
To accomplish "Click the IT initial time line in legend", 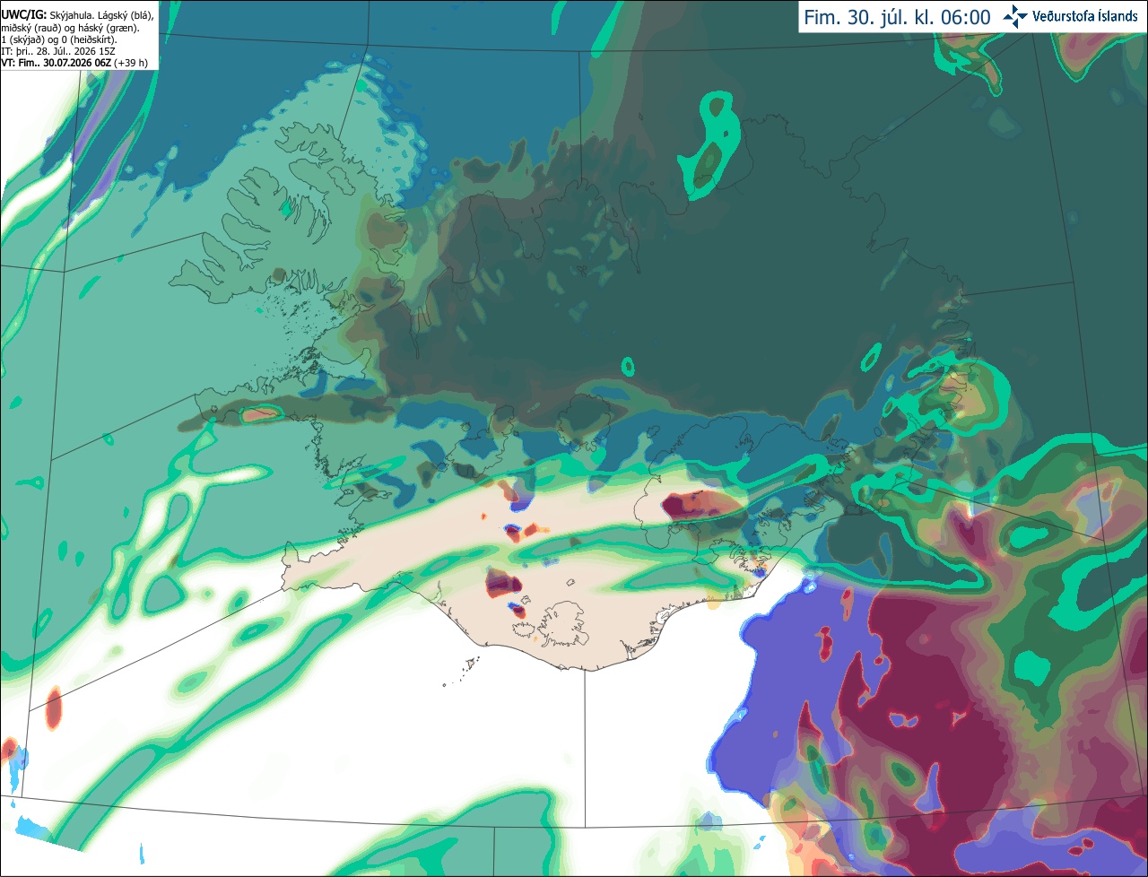I will pyautogui.click(x=60, y=51).
